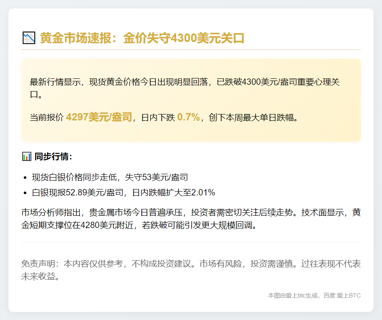This screenshot has height=320, width=382.
Task: Click the bullet dot before 现货白银价格同步走低
Action: [25, 178]
